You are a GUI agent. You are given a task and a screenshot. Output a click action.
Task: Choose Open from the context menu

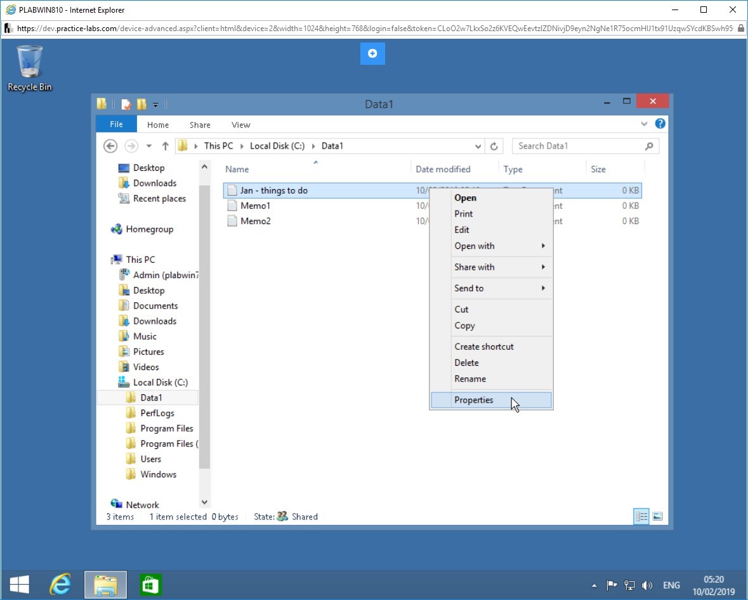[491, 197]
